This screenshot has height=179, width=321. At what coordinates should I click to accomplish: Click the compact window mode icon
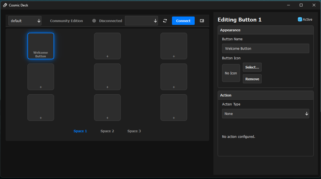(x=202, y=21)
